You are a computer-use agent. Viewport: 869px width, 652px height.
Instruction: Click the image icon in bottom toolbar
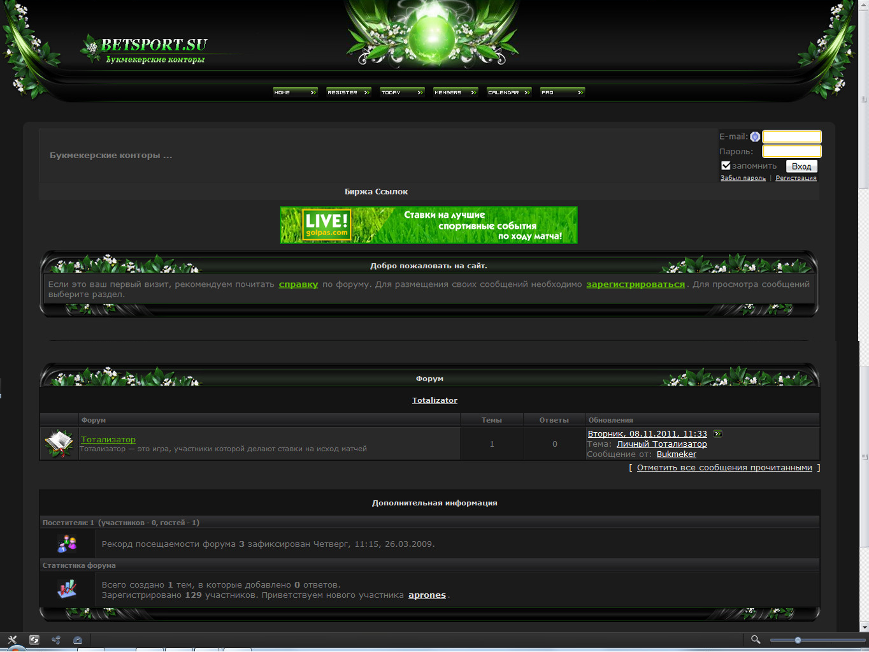[x=34, y=640]
